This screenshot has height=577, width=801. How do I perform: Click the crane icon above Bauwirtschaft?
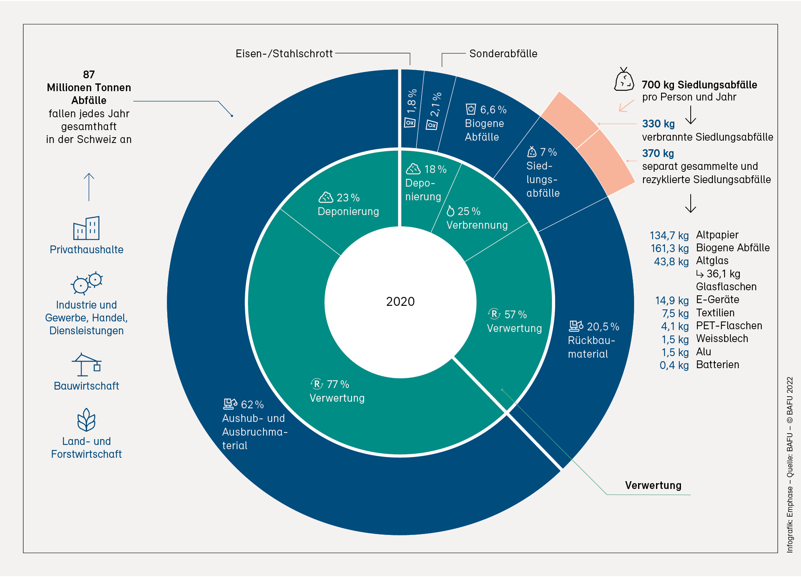87,365
